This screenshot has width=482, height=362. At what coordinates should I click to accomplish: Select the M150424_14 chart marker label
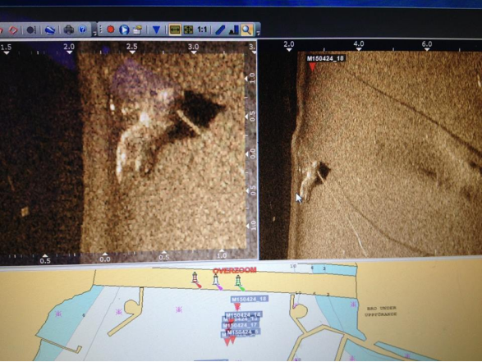(x=243, y=315)
